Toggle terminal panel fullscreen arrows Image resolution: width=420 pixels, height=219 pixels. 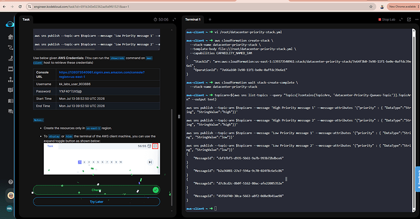coord(401,19)
